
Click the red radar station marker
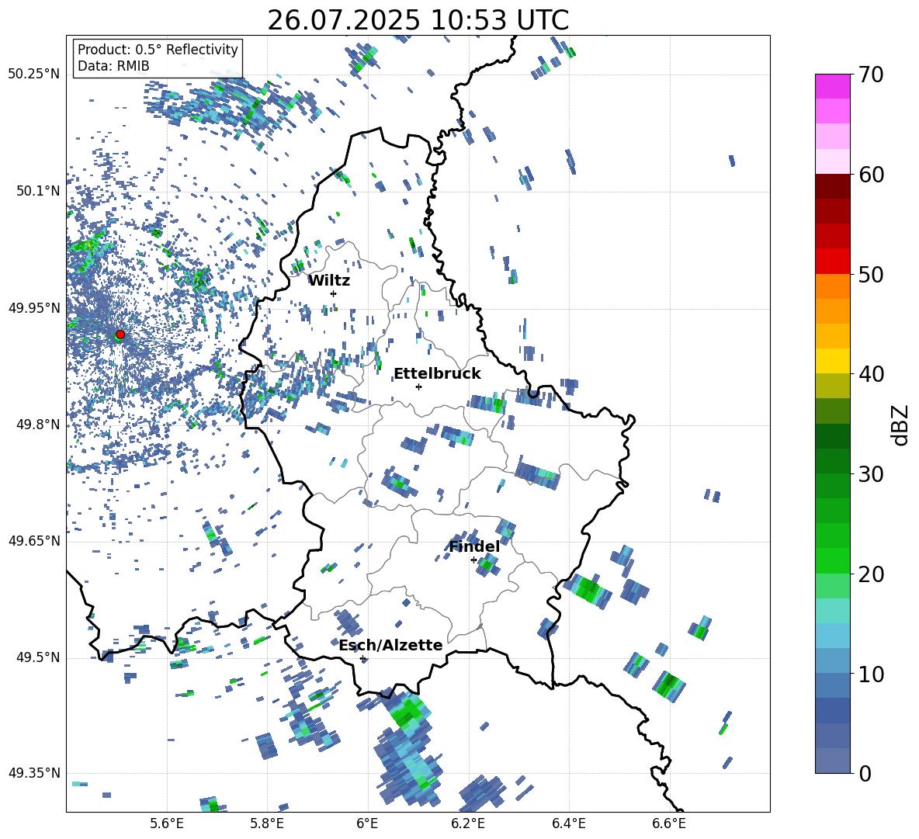click(x=120, y=335)
